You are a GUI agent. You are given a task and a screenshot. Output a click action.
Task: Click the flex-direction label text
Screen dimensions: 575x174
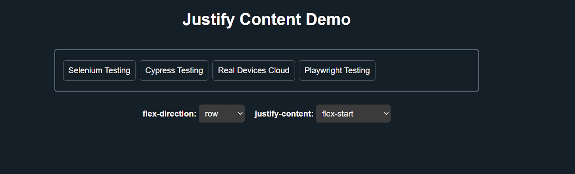click(x=169, y=114)
